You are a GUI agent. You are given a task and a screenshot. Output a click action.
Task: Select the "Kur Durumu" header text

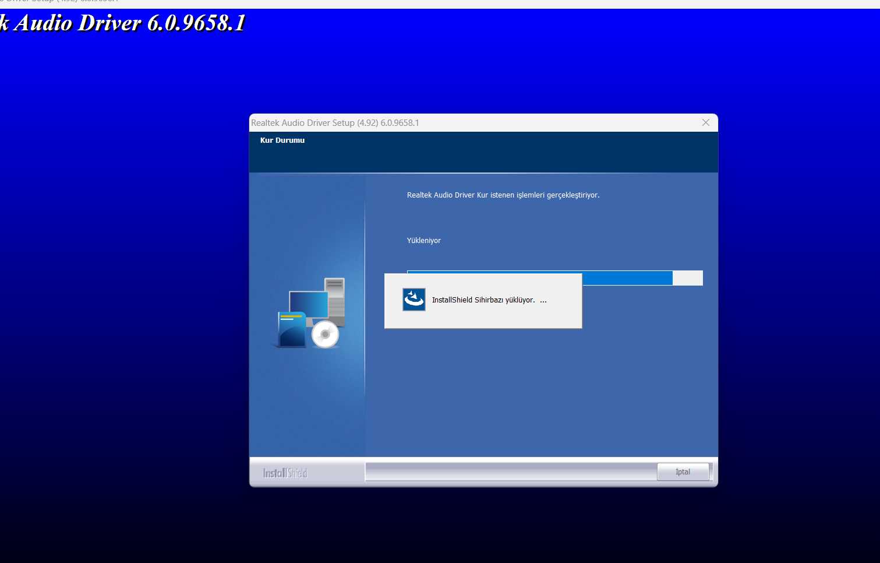pyautogui.click(x=282, y=140)
